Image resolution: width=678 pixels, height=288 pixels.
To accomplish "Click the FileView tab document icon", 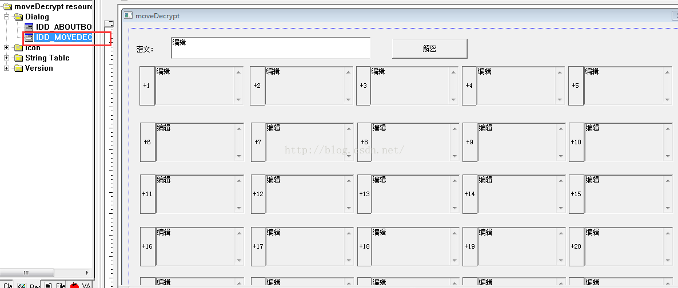I will (x=49, y=285).
